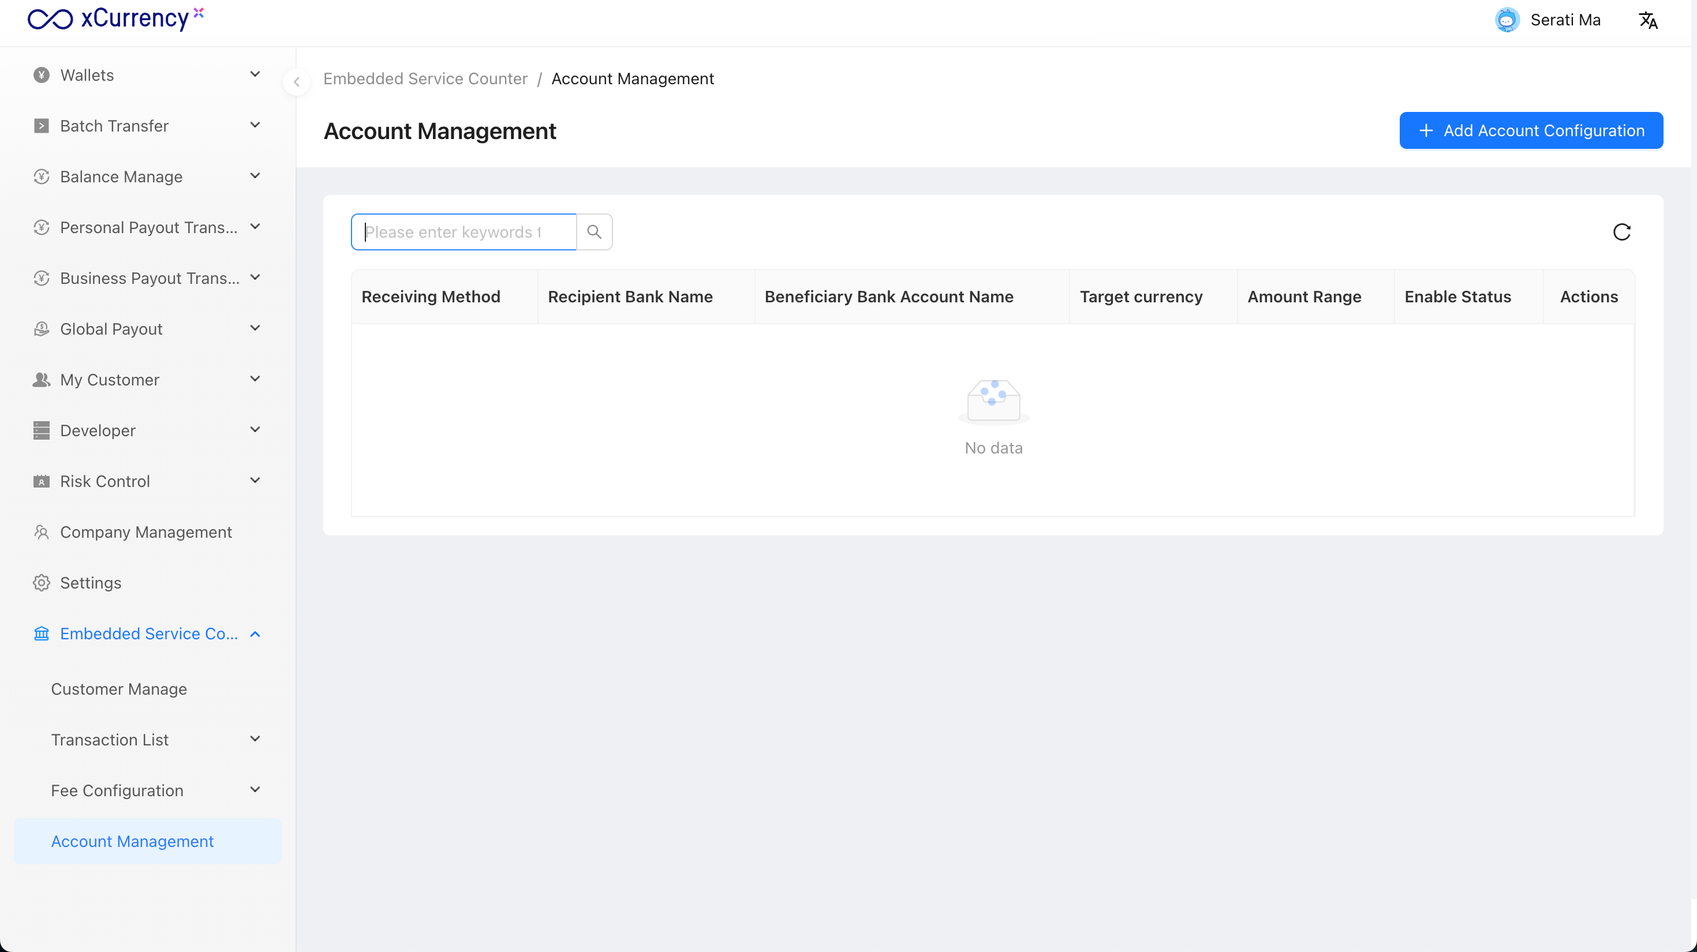Open Settings gear in sidebar
Screen dimensions: 1697x952
click(x=42, y=583)
